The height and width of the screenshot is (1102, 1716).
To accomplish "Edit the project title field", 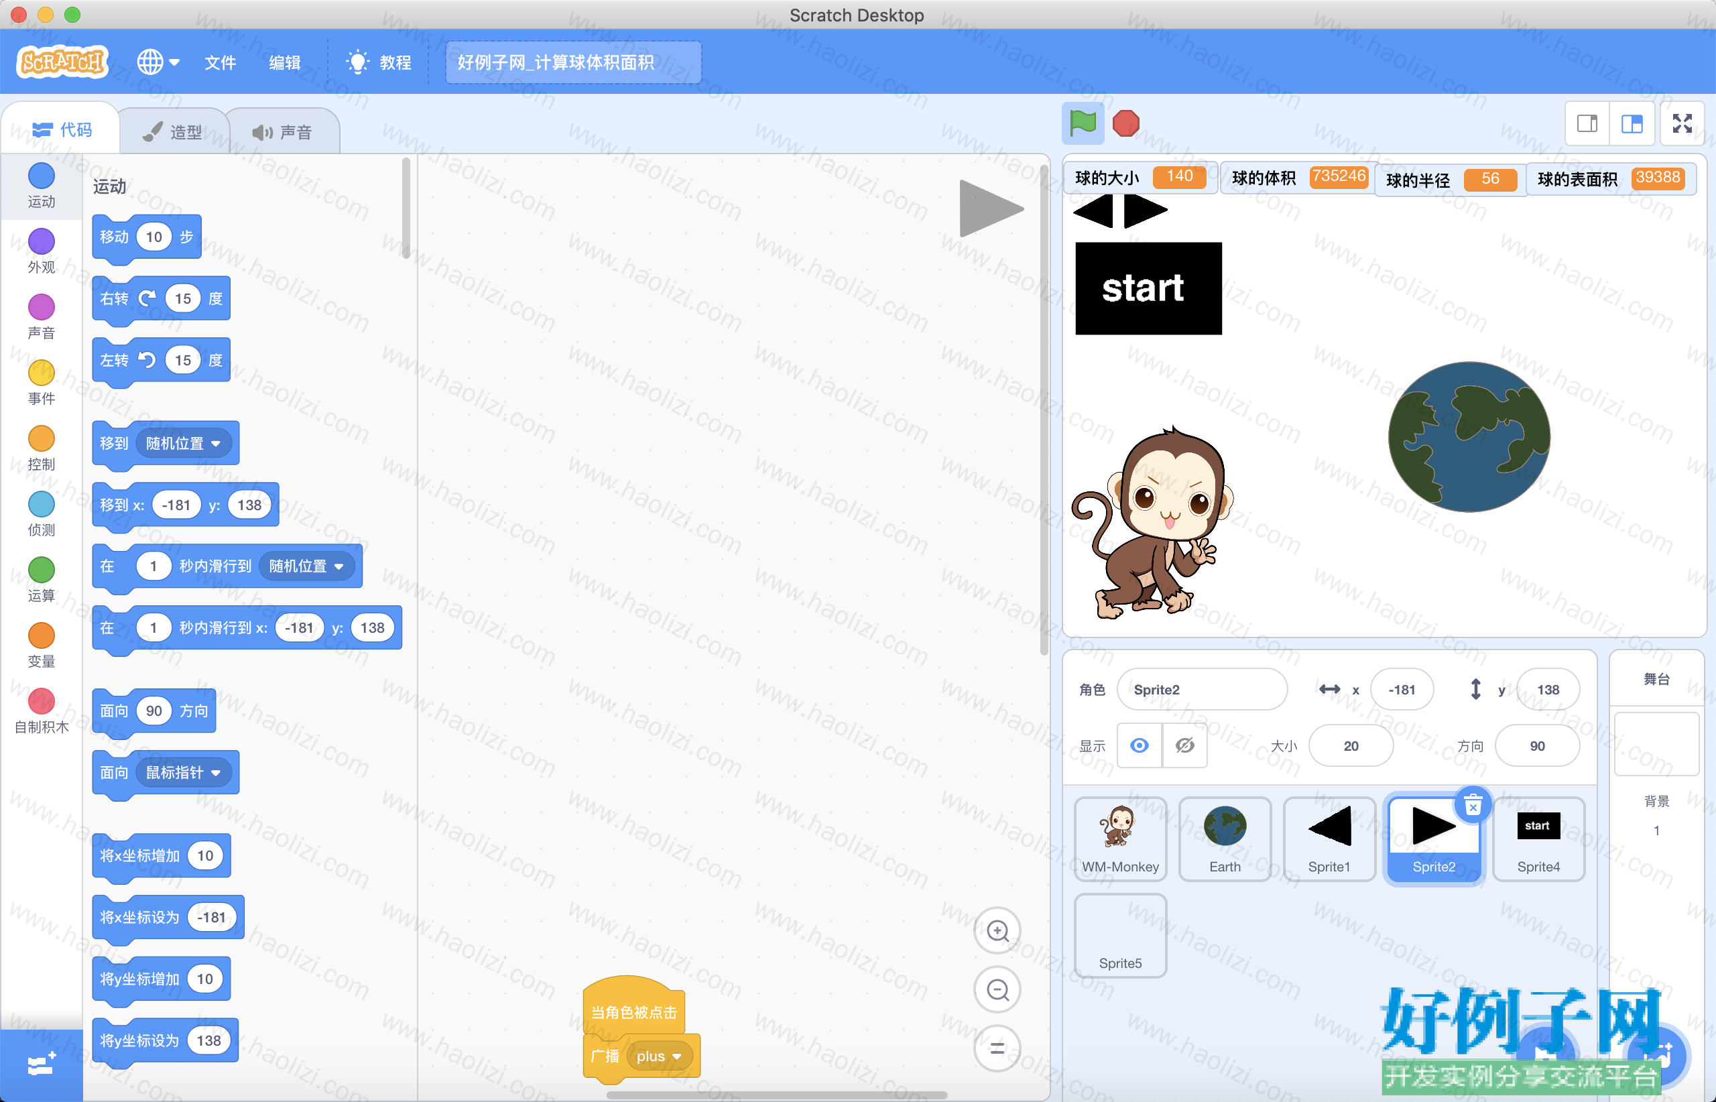I will coord(572,62).
